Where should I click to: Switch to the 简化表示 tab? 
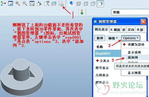click(101, 30)
